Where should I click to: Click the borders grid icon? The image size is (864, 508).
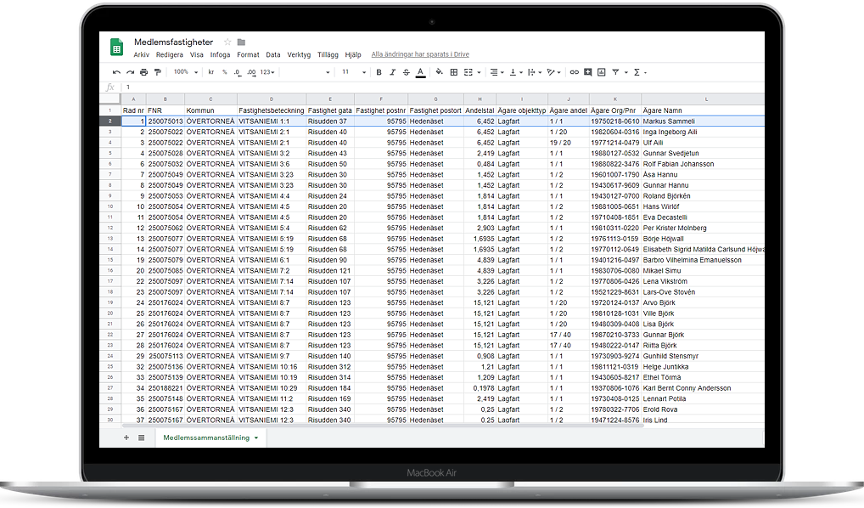tap(454, 72)
